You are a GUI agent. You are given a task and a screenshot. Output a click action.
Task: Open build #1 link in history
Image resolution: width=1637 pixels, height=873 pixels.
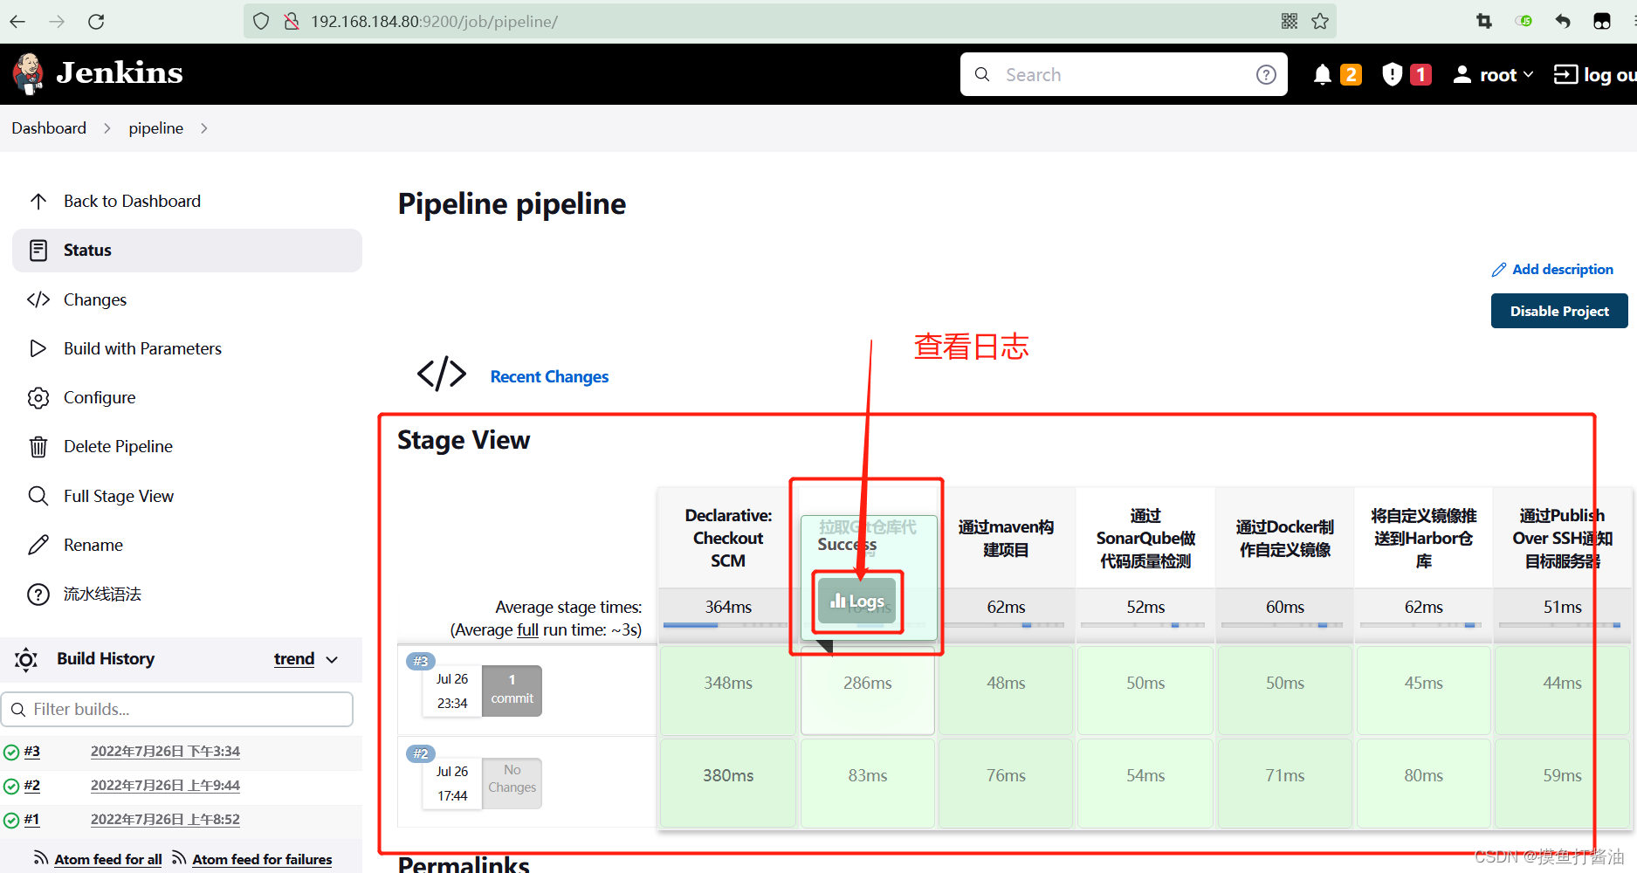[x=31, y=820]
